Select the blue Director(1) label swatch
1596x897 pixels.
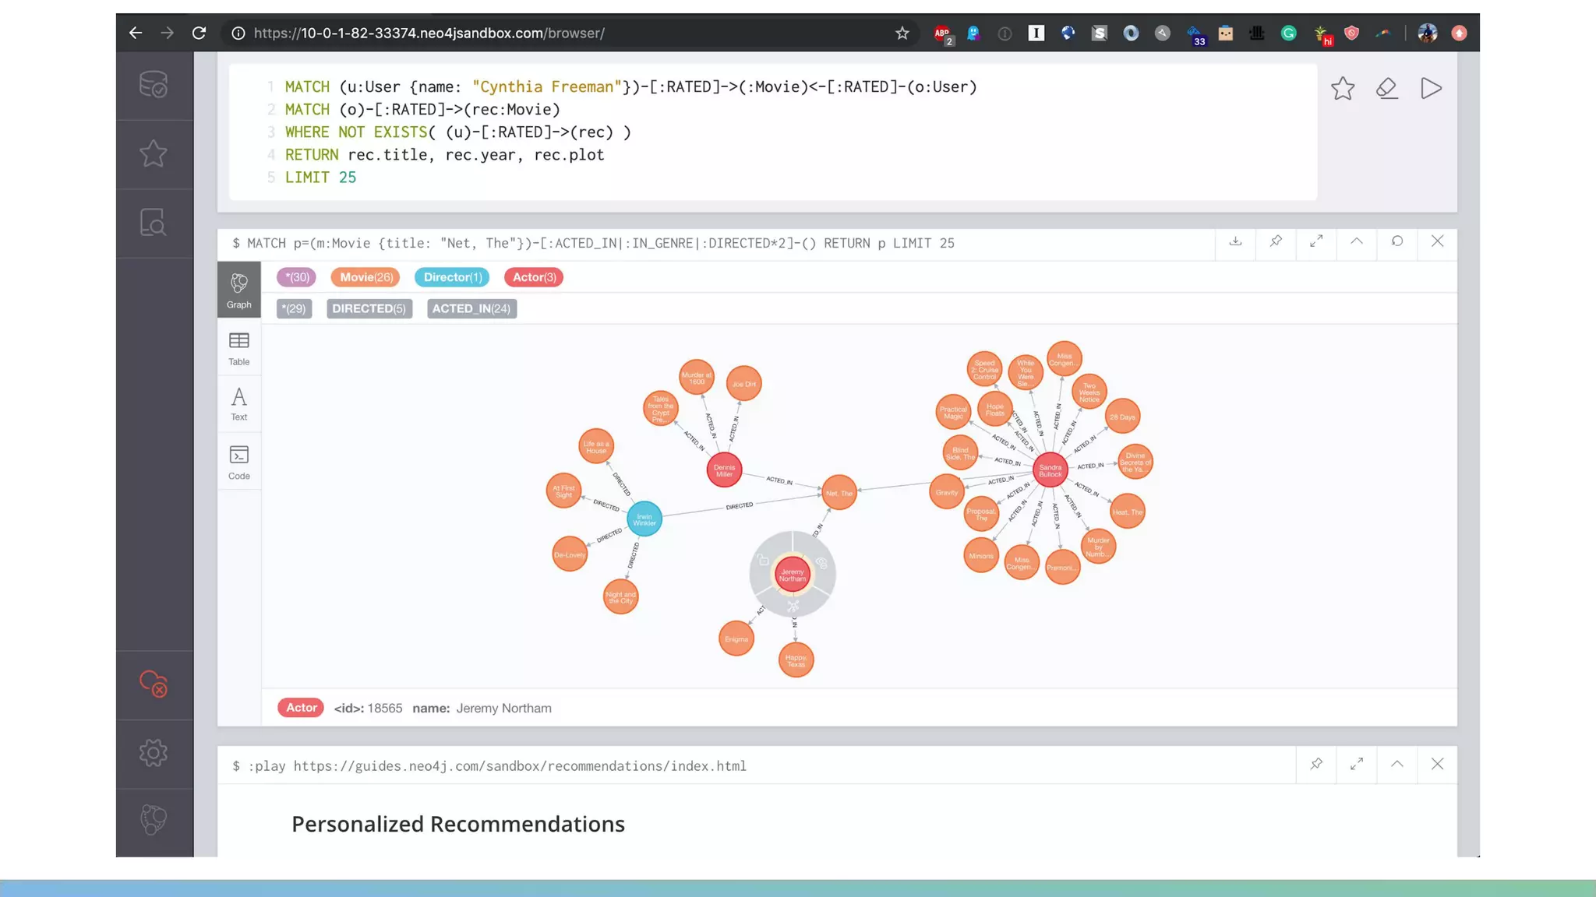tap(453, 277)
